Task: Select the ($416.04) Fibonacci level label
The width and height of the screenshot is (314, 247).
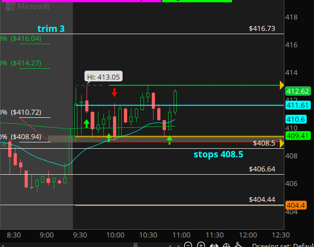Action: click(x=26, y=38)
